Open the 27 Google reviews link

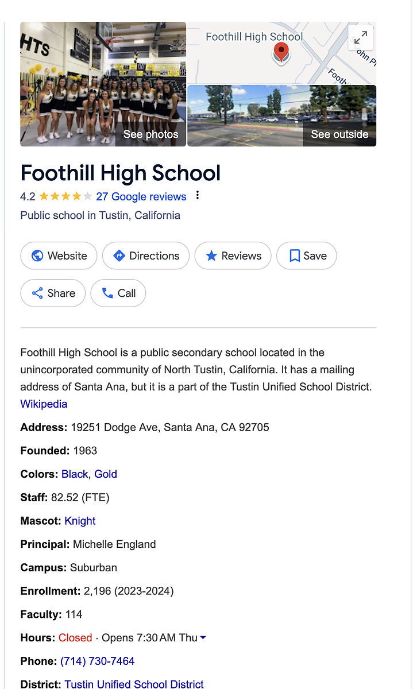pos(141,196)
